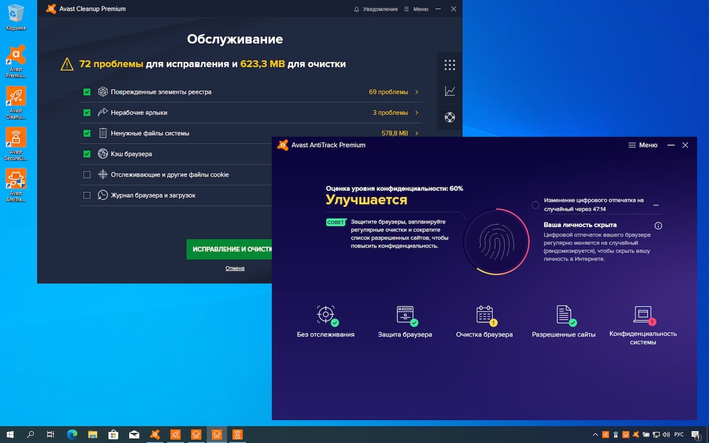Expand the Ненужные файлы системы row arrow
This screenshot has height=443, width=709.
click(417, 133)
